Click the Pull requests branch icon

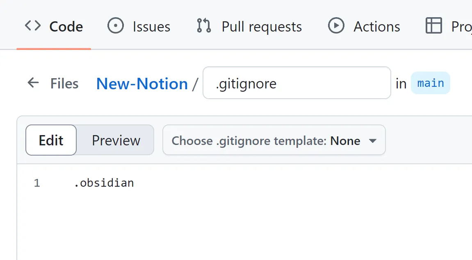(204, 25)
